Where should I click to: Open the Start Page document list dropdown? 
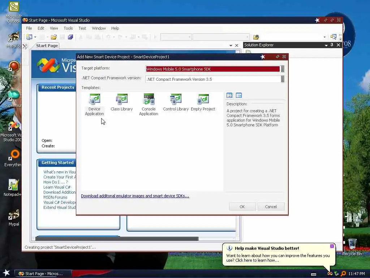(x=231, y=45)
